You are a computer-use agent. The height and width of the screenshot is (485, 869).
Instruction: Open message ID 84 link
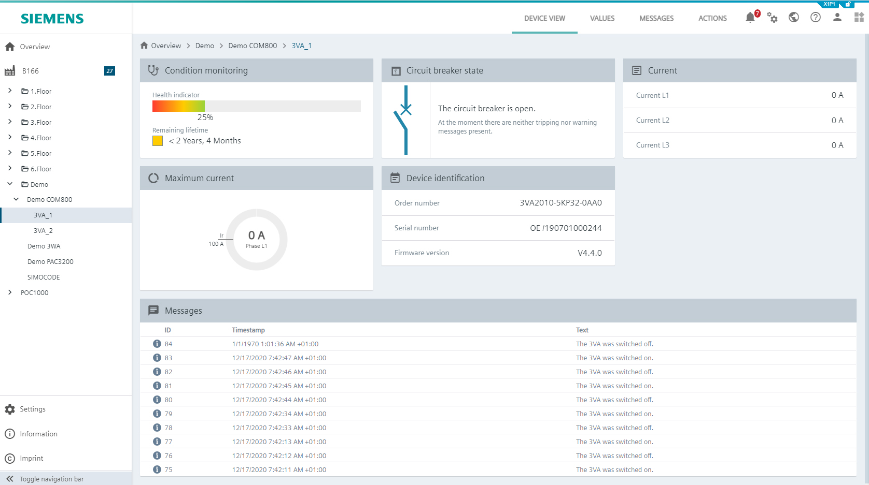pos(169,344)
